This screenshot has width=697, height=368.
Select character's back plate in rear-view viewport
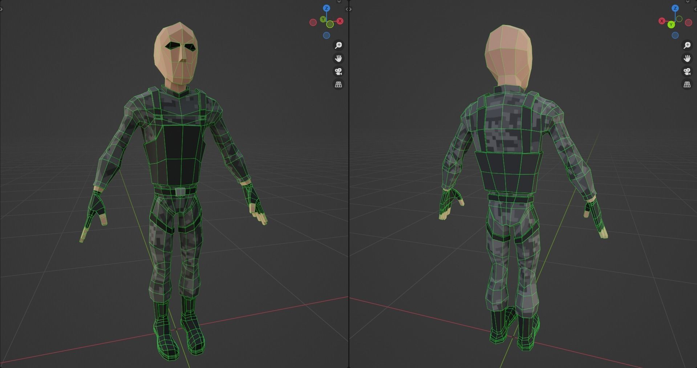(x=508, y=172)
